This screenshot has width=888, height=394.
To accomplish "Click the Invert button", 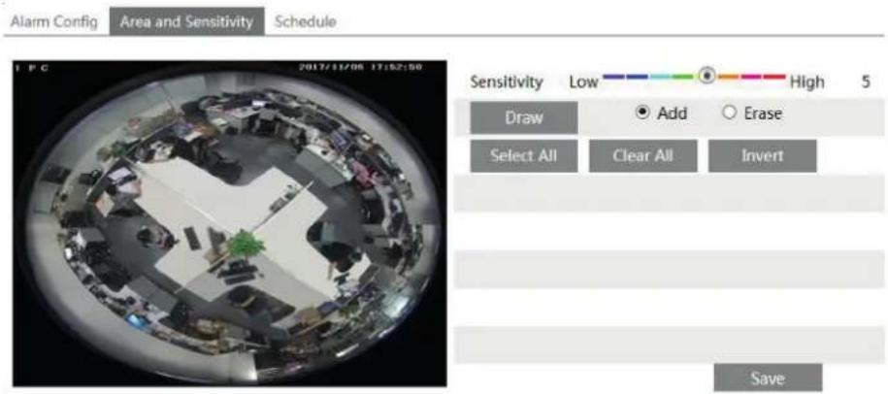I will pyautogui.click(x=762, y=155).
